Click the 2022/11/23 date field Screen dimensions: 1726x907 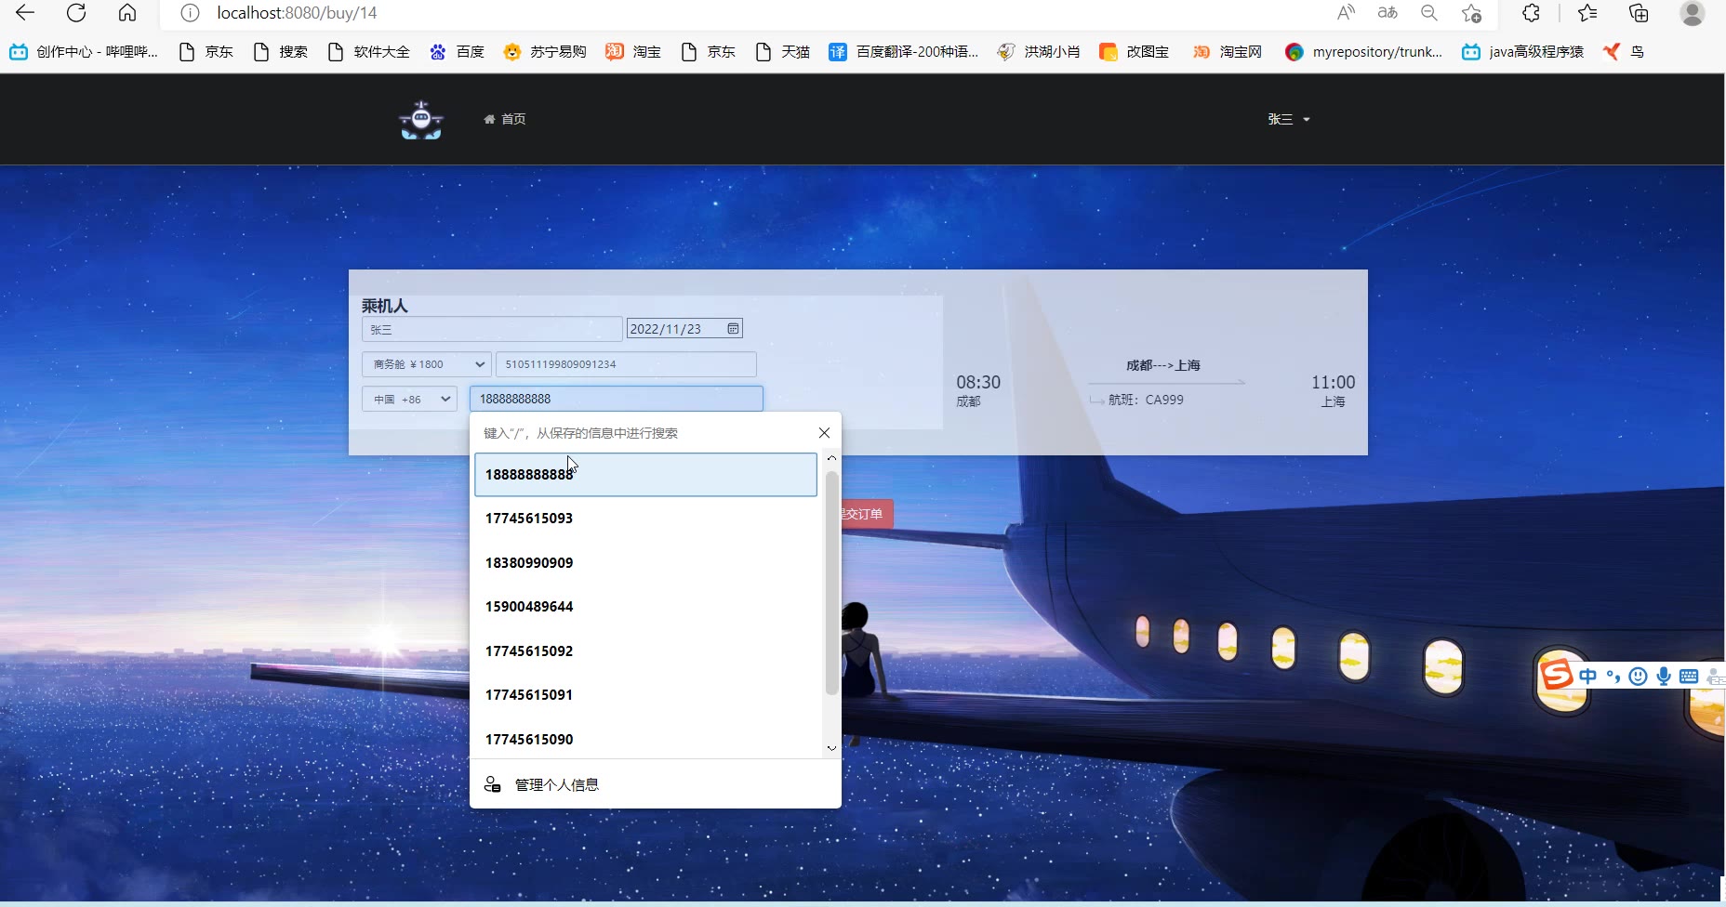pos(684,329)
